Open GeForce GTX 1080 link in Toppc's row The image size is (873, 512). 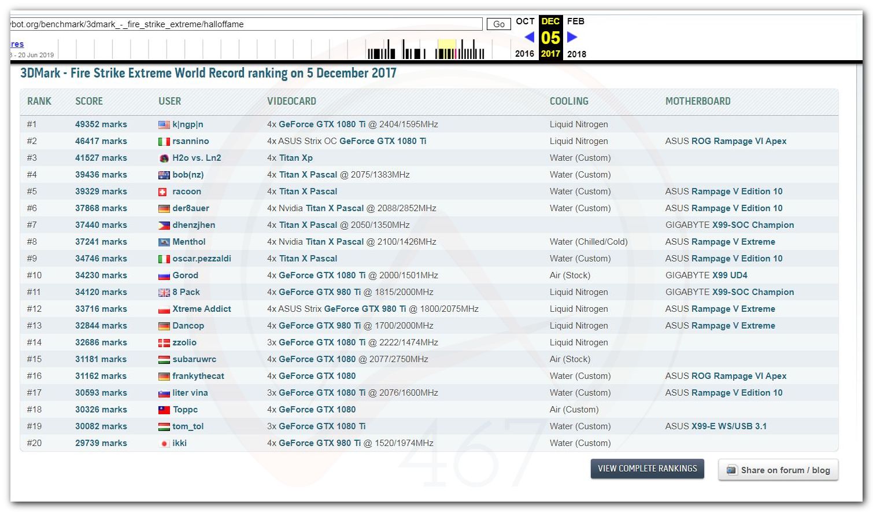point(317,410)
